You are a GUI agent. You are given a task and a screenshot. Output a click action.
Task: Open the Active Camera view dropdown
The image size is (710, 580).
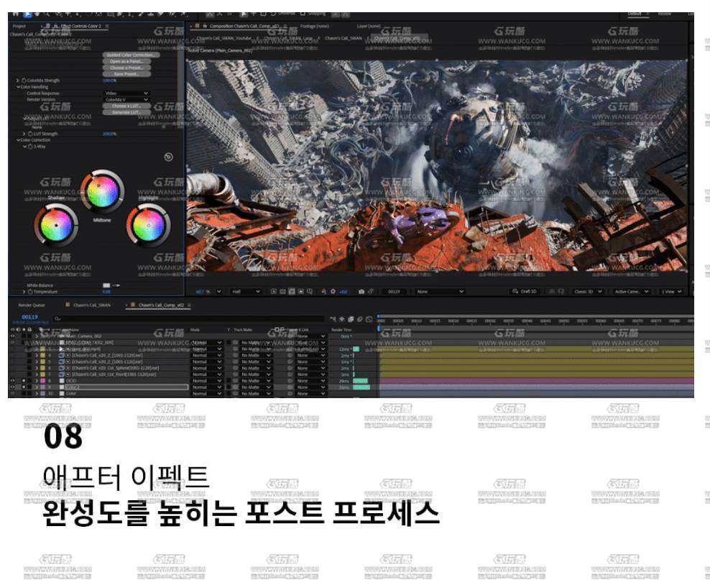[x=631, y=292]
